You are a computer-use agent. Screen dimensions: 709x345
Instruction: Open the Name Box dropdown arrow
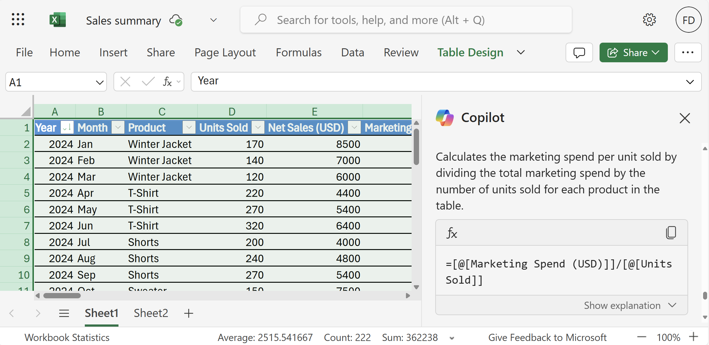(99, 83)
